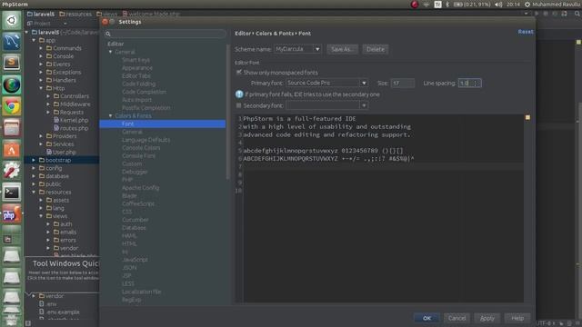Select the Providers folder
This screenshot has height=327, width=582.
click(x=61, y=136)
